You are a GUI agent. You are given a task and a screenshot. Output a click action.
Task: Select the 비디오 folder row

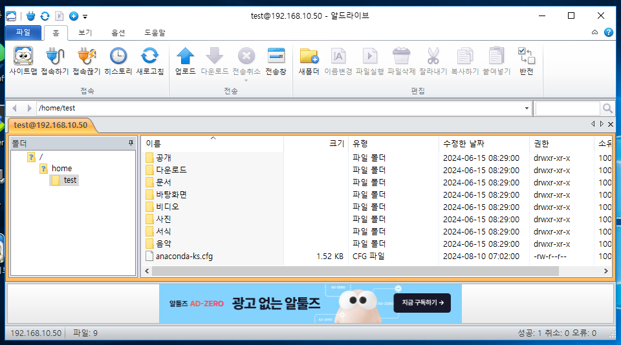[378, 207]
